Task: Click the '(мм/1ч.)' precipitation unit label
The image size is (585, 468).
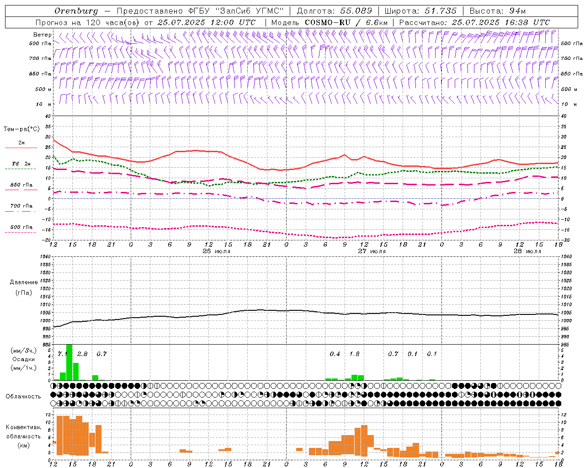Action: coord(23,368)
